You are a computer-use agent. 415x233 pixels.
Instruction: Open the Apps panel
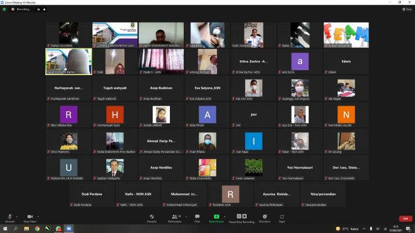[x=282, y=217]
